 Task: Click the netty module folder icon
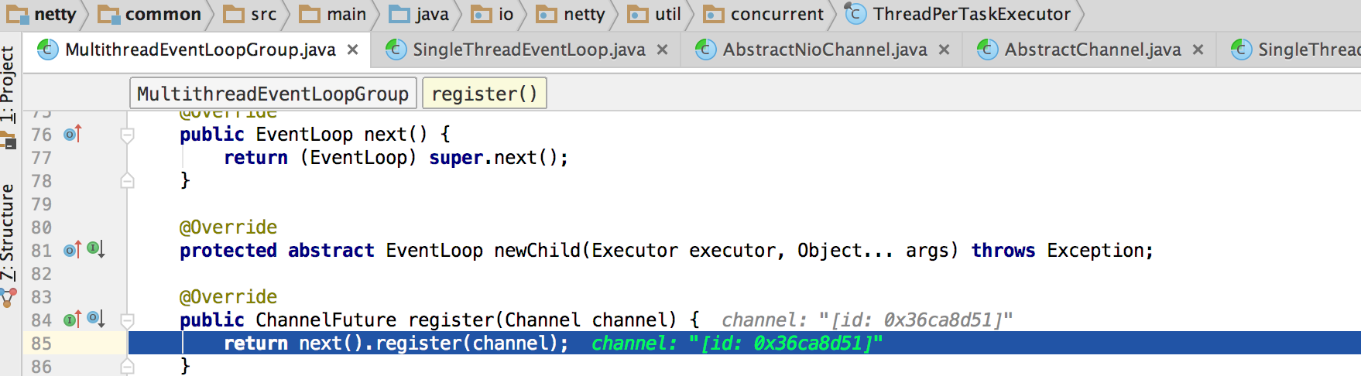pos(17,14)
